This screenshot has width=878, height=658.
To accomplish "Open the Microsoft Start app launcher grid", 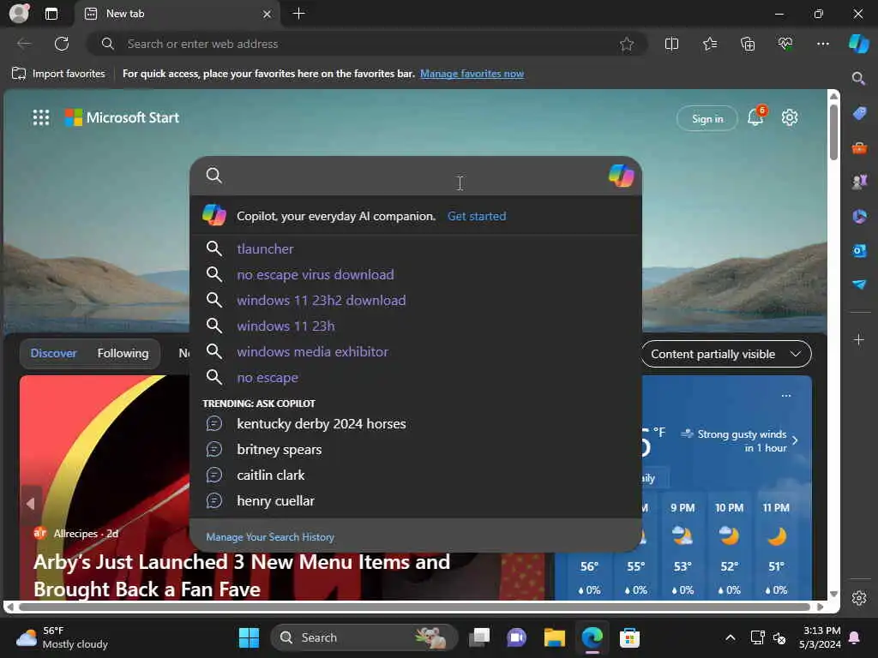I will pyautogui.click(x=41, y=117).
